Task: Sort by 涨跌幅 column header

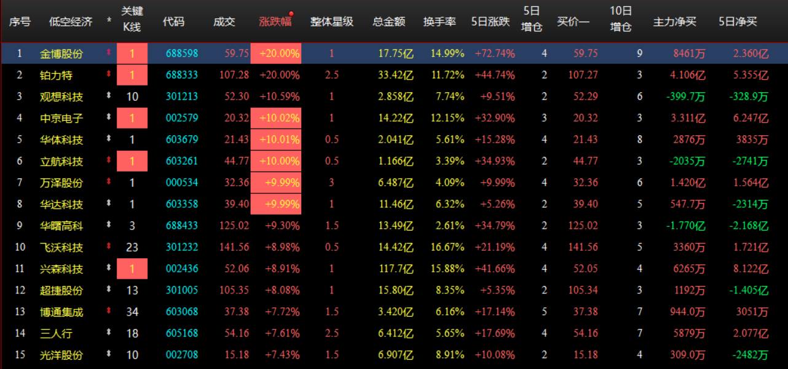Action: [x=275, y=22]
